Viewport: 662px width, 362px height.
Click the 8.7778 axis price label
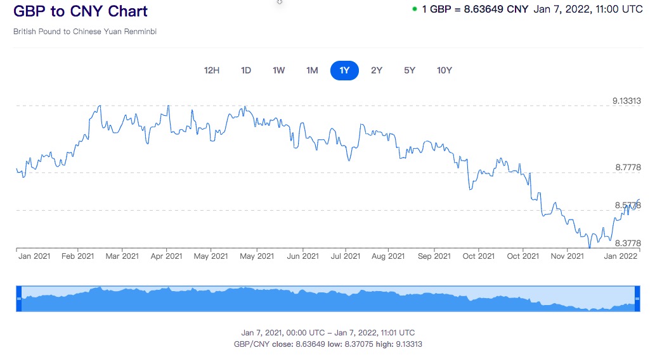coord(628,168)
